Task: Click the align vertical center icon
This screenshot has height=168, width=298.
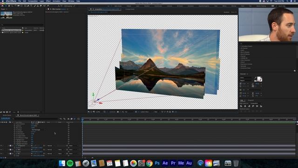Action: point(257,106)
